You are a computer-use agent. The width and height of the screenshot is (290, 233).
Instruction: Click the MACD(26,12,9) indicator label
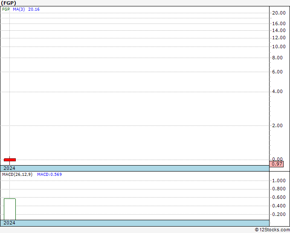click(x=17, y=175)
